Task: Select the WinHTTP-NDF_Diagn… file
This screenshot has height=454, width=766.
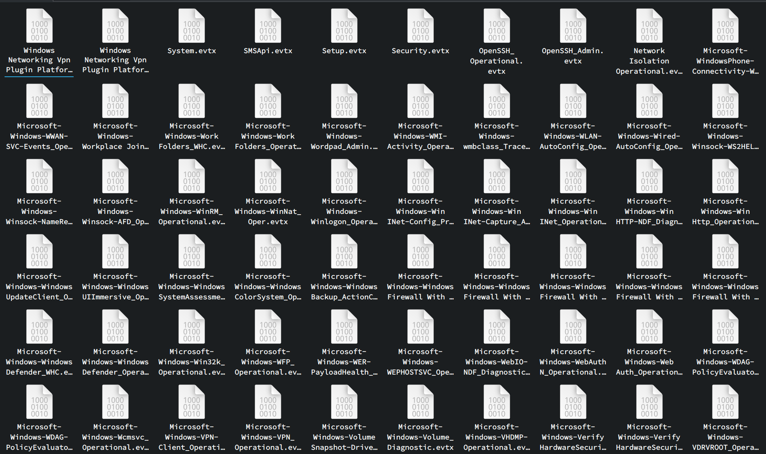Action: click(x=649, y=176)
